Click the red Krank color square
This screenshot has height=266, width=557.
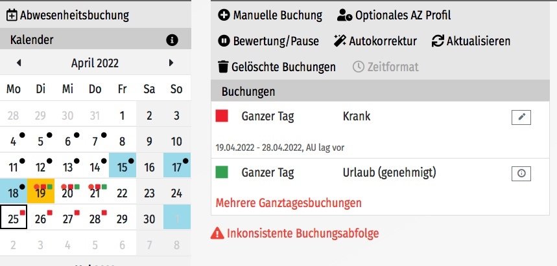(x=222, y=116)
